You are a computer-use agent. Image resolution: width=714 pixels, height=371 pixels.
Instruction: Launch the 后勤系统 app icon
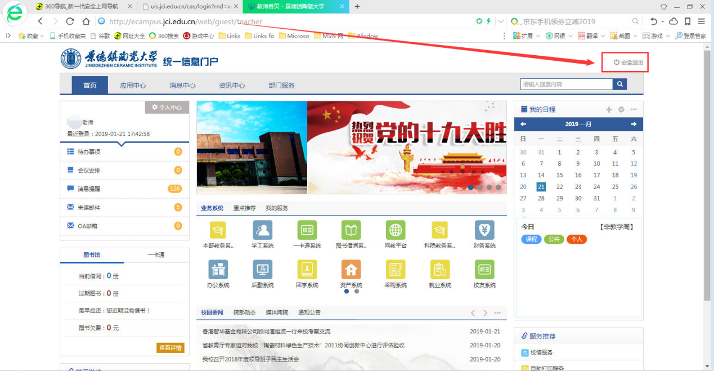pyautogui.click(x=262, y=269)
